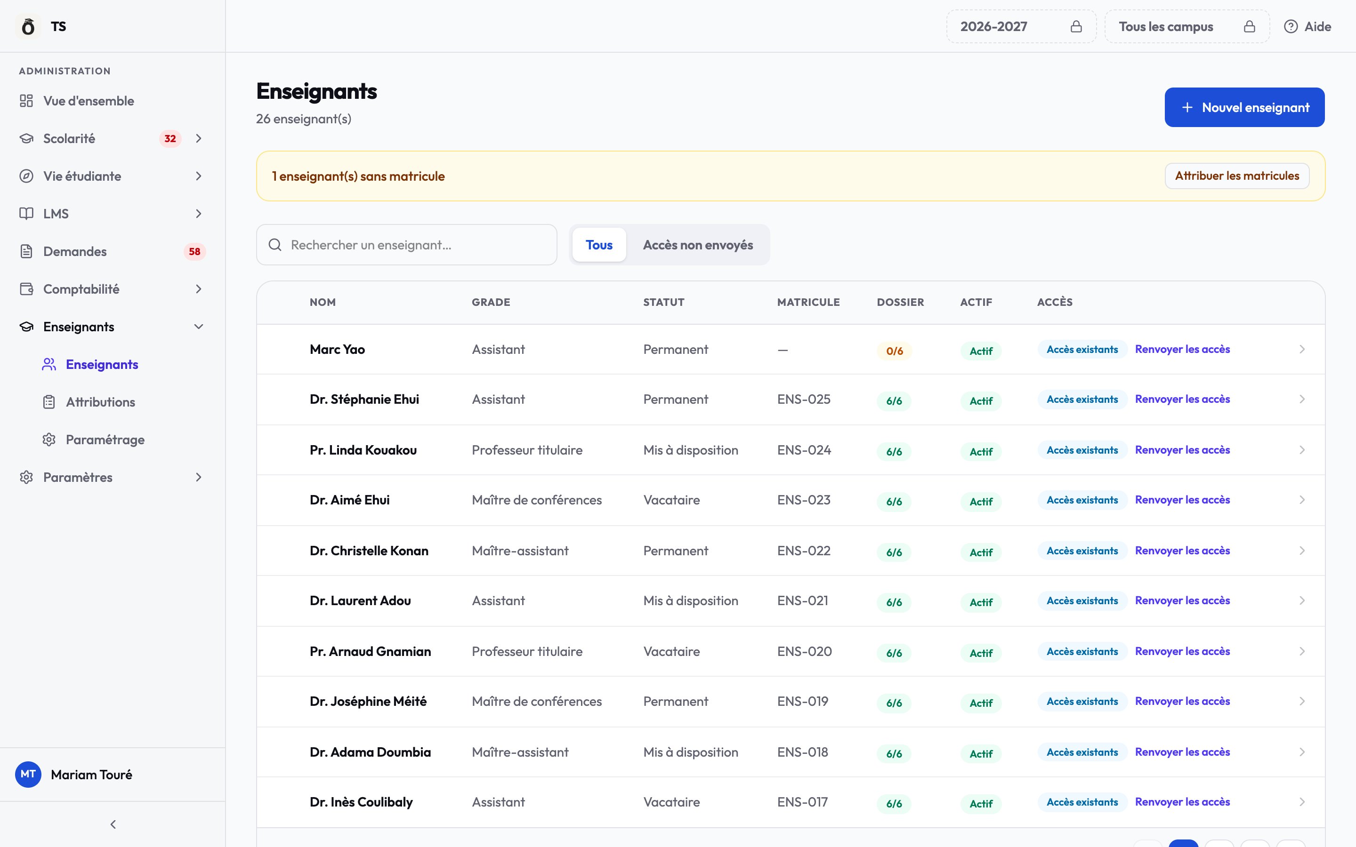
Task: Click the 0/6 dossier badge
Action: [x=894, y=351]
